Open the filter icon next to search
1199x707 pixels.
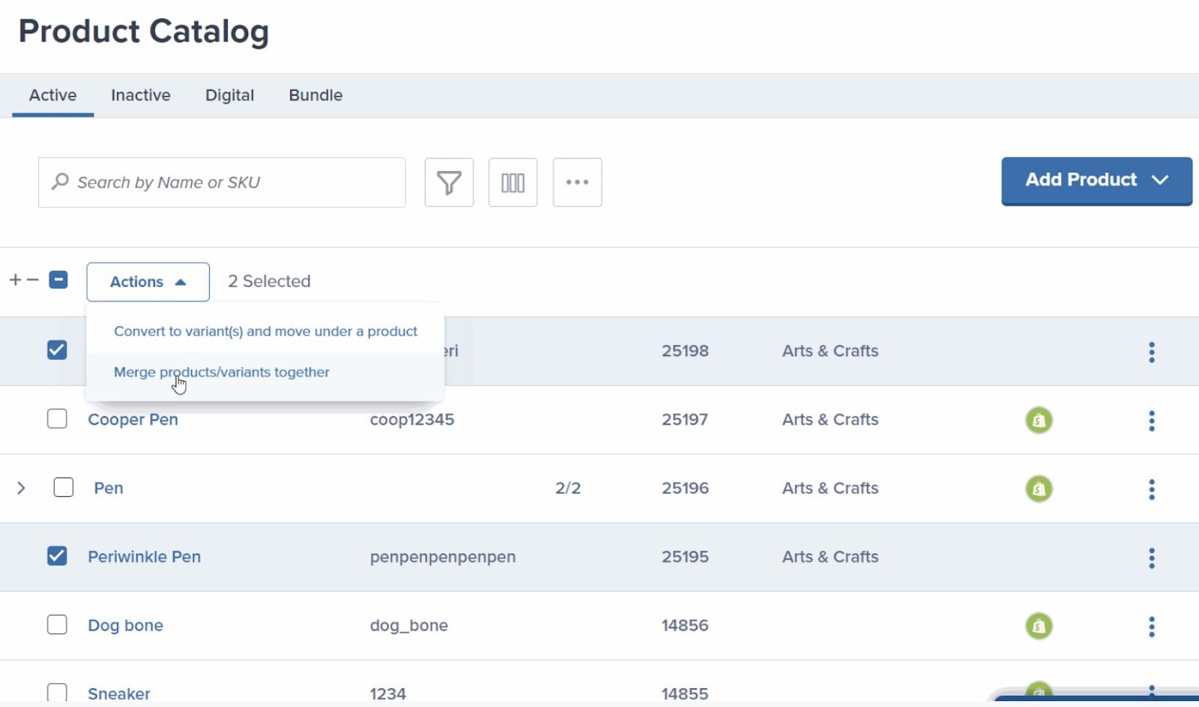(x=449, y=182)
